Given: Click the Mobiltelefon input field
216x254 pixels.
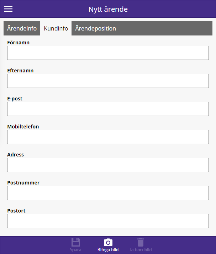Looking at the screenshot, I should [x=108, y=137].
